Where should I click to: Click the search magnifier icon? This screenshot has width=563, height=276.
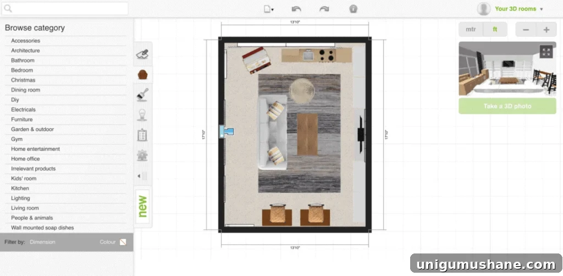click(x=8, y=9)
